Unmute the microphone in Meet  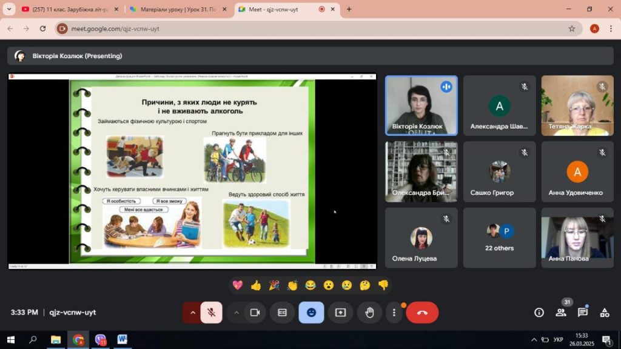click(x=211, y=313)
